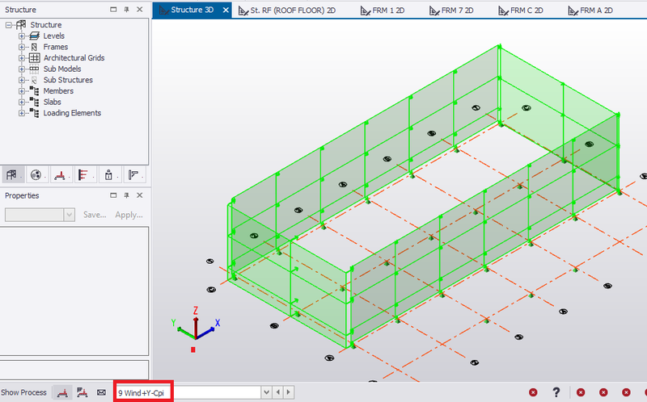Viewport: 647px width, 402px height.
Task: Click the Levels layer icon in tree
Action: click(x=34, y=36)
